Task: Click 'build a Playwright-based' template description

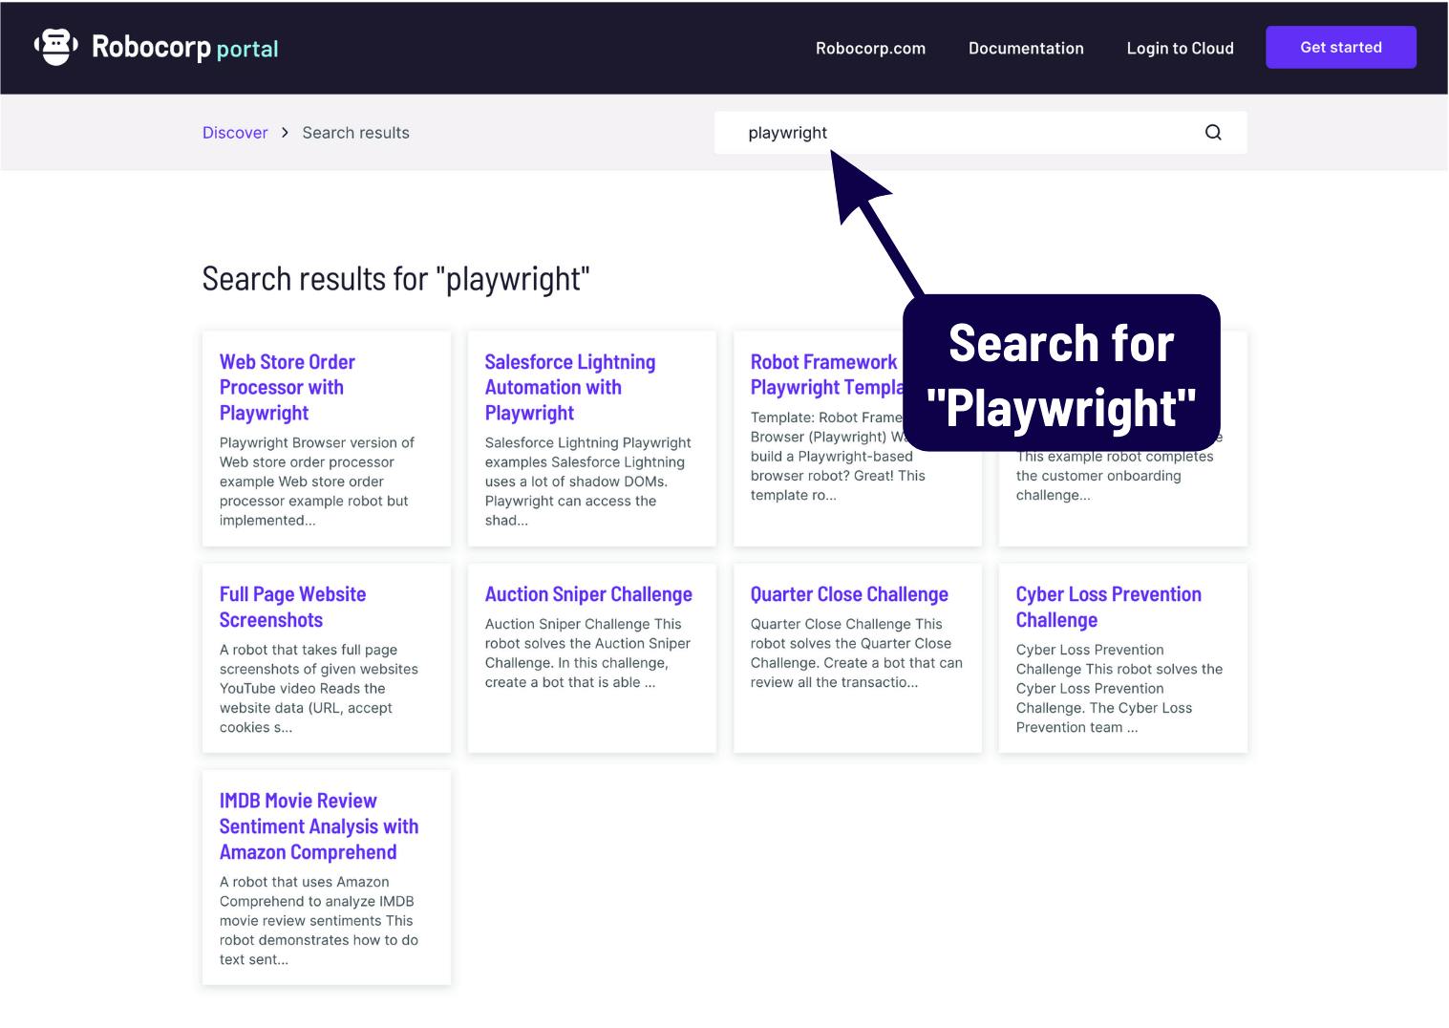Action: 832,457
